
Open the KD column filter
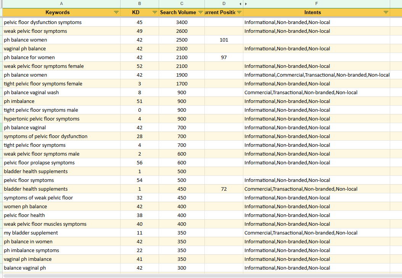coord(154,12)
